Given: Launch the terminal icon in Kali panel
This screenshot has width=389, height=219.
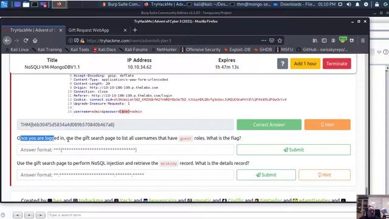Looking at the screenshot, I should point(35,4).
